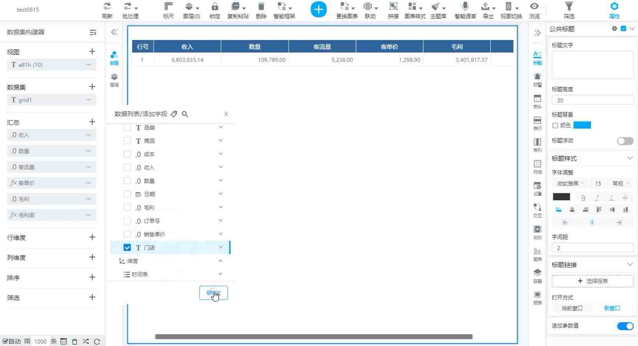Click the black font color swatch
Image resolution: width=638 pixels, height=346 pixels.
pos(561,197)
